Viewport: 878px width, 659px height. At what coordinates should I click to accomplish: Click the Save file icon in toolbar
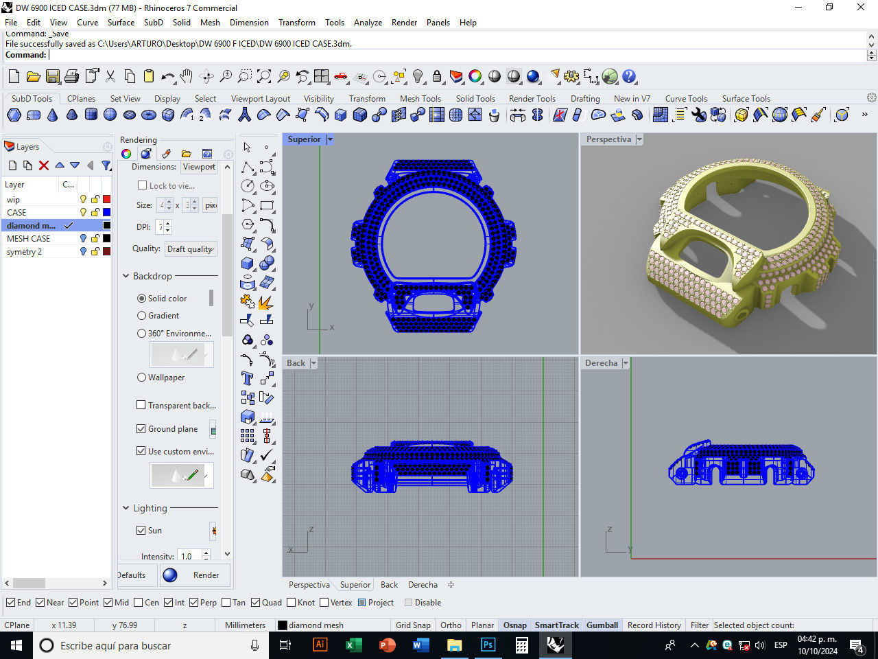click(x=53, y=76)
